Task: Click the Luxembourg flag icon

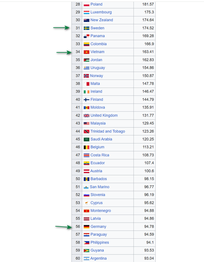Action: (86, 12)
